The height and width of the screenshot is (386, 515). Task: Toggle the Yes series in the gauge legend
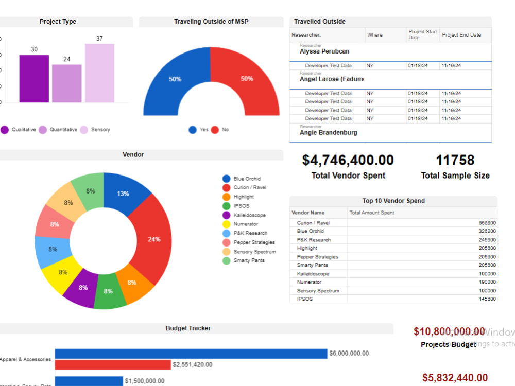pyautogui.click(x=192, y=130)
